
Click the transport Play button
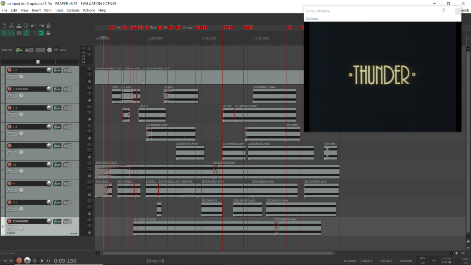(27, 261)
